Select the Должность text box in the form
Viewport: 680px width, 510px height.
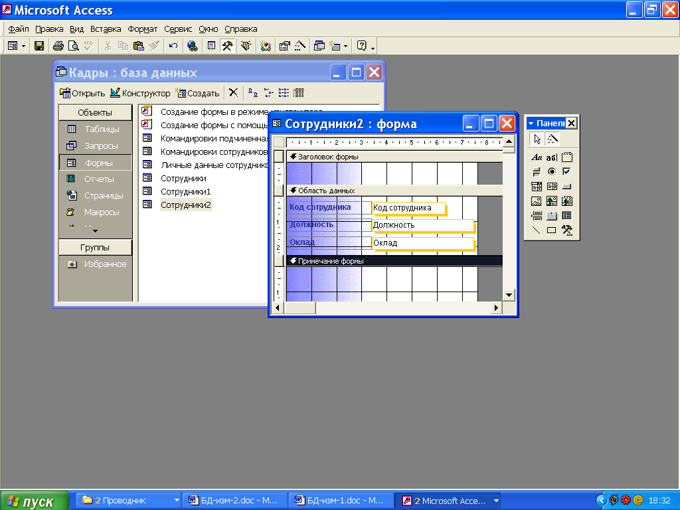tap(423, 225)
